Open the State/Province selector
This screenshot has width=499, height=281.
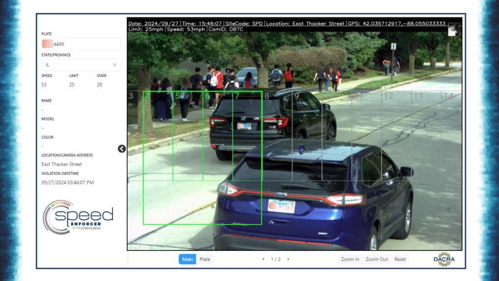(78, 65)
